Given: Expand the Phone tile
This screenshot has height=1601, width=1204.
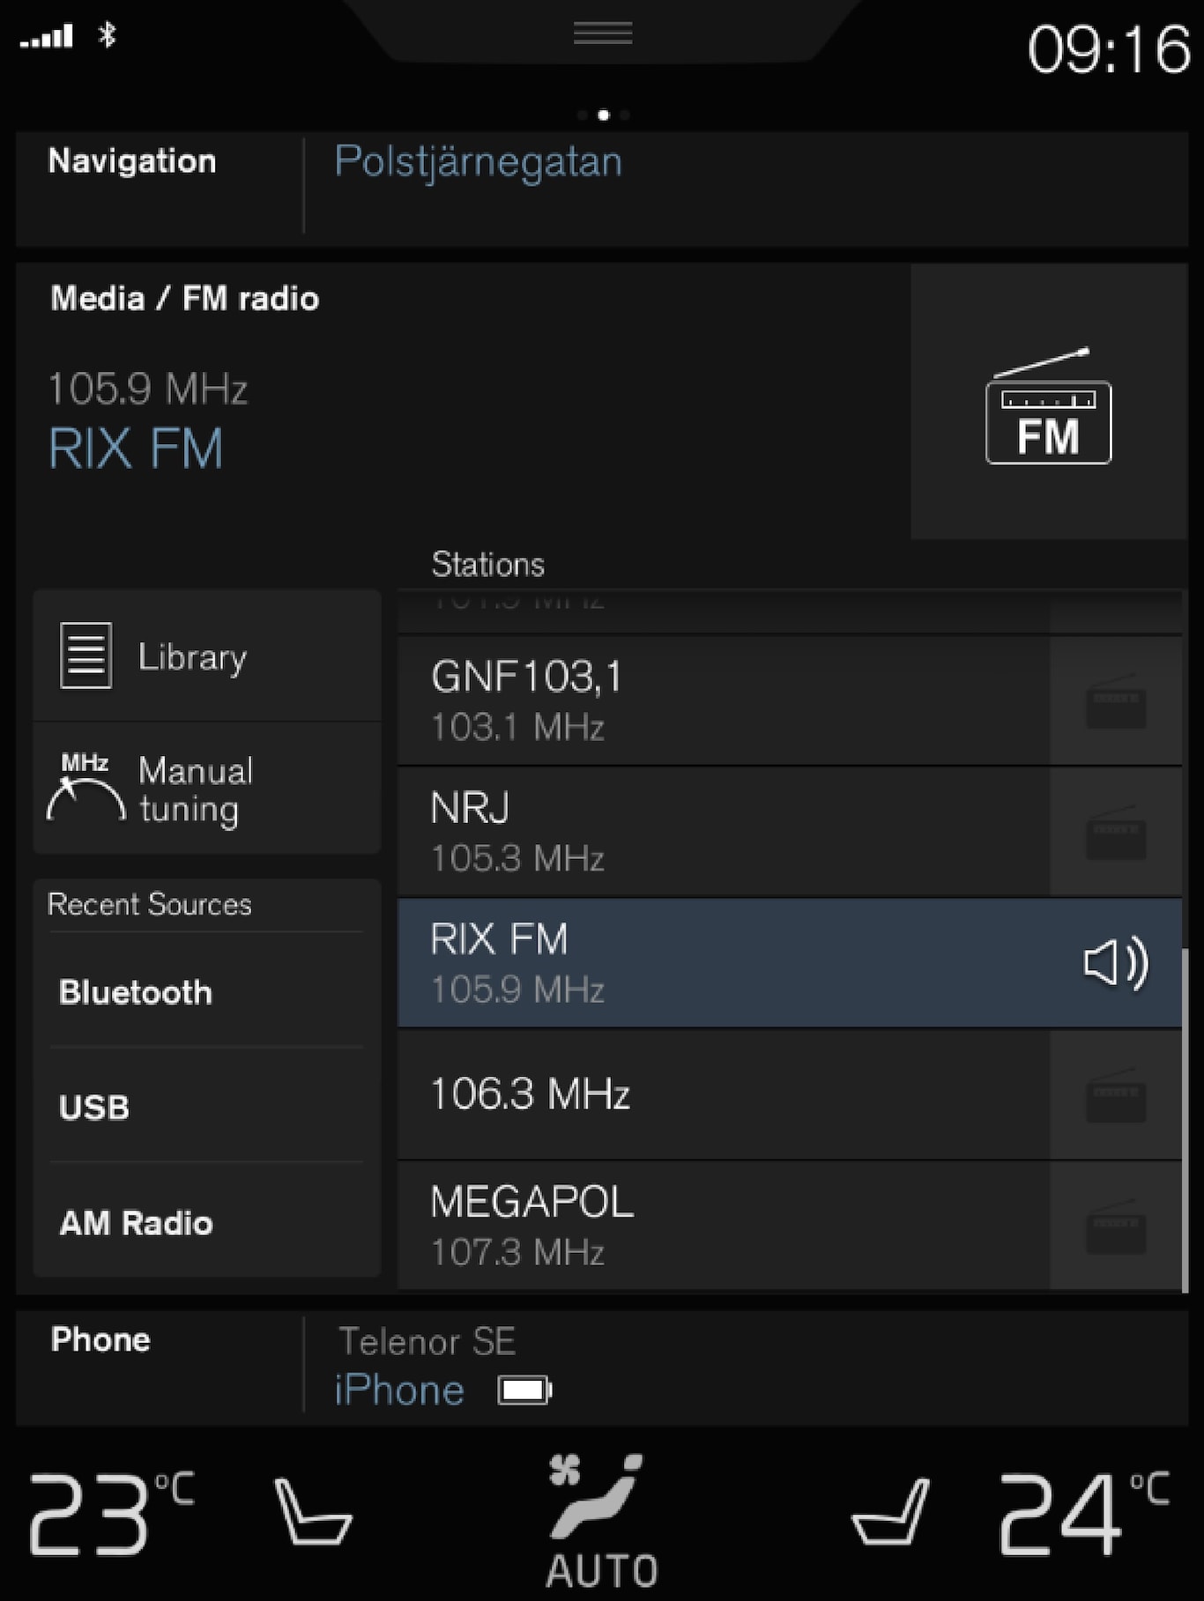Looking at the screenshot, I should tap(100, 1340).
